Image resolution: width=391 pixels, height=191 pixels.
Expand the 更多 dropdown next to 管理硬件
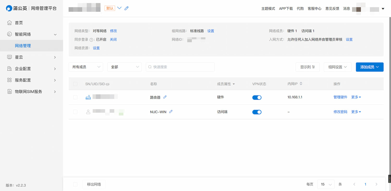(356, 97)
